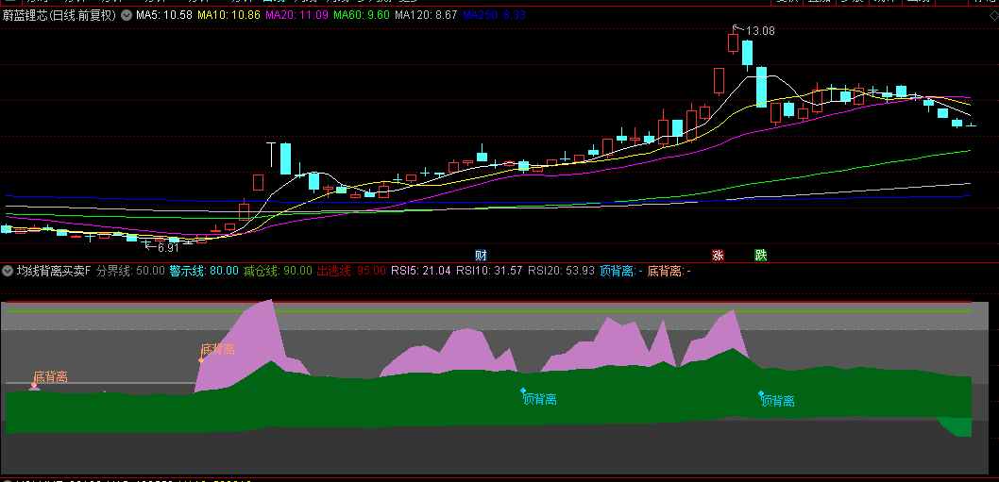Click the RSI10: 31.57 value
This screenshot has height=482, width=999.
[x=489, y=271]
